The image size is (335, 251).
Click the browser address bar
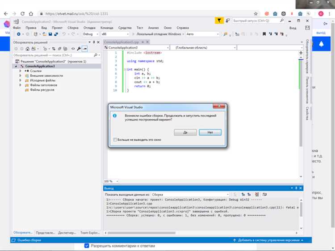pyautogui.click(x=147, y=14)
